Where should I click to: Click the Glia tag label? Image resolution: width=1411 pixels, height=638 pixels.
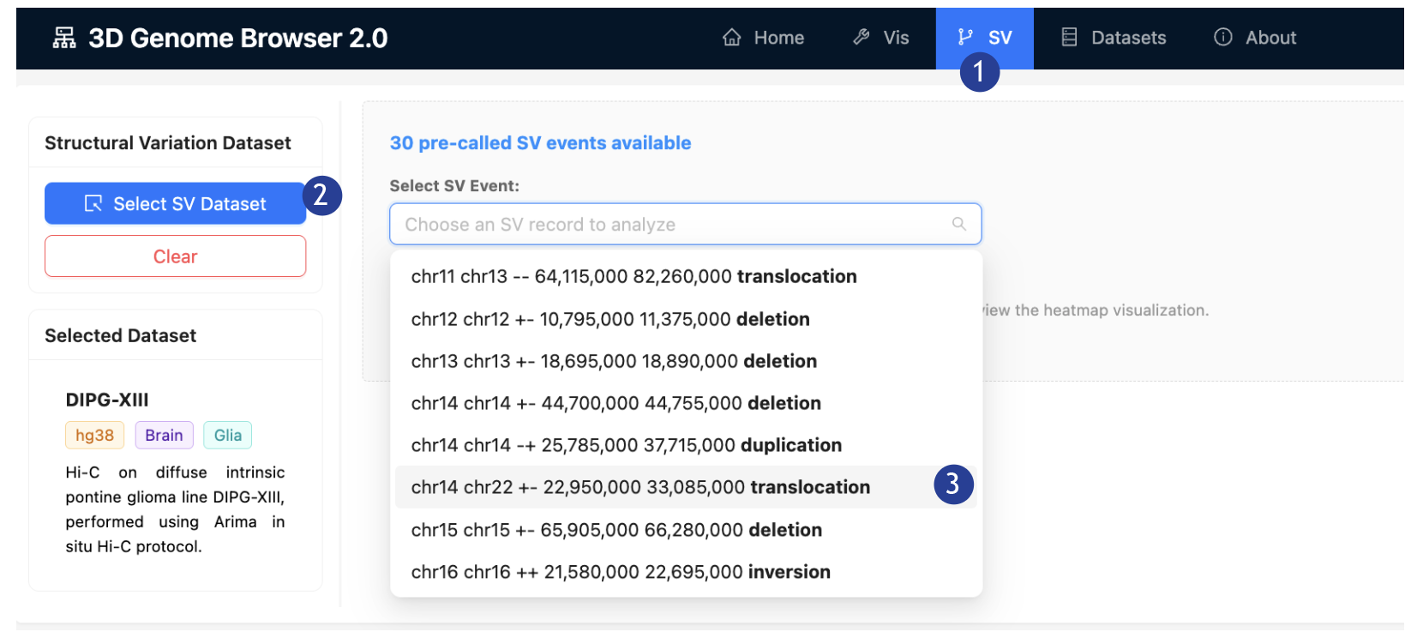[227, 435]
